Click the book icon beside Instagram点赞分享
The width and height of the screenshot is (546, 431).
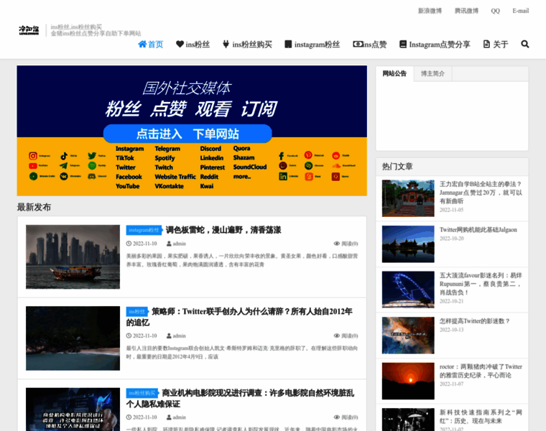[403, 45]
